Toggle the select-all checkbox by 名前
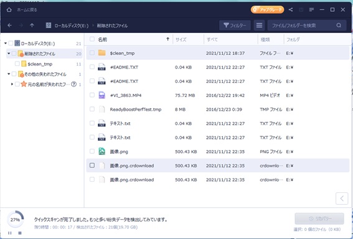The image size is (353, 239). point(92,39)
